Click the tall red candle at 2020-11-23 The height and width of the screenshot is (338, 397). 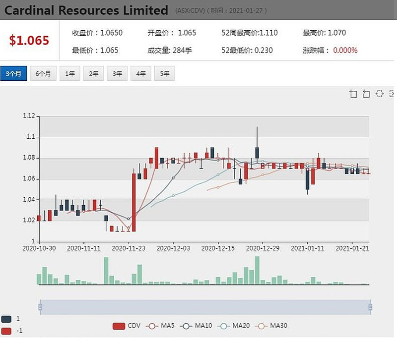click(x=133, y=202)
